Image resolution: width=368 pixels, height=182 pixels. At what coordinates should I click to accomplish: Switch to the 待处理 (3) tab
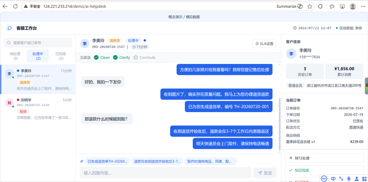pyautogui.click(x=15, y=56)
